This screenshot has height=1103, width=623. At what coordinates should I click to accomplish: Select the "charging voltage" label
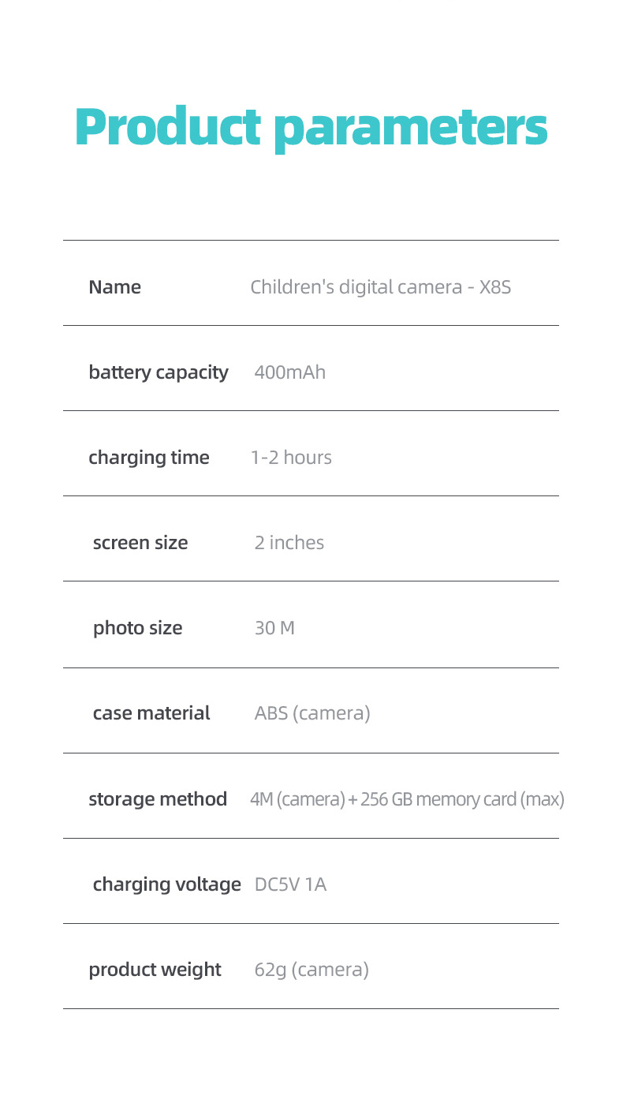click(x=167, y=884)
